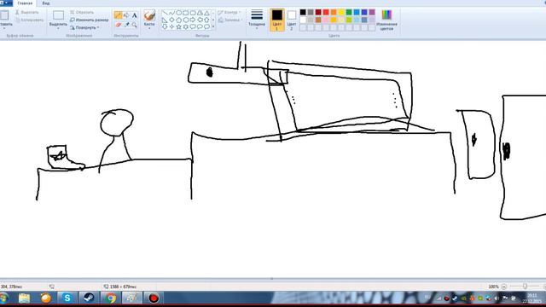Select the Text tool (A)
The height and width of the screenshot is (307, 546).
point(135,15)
